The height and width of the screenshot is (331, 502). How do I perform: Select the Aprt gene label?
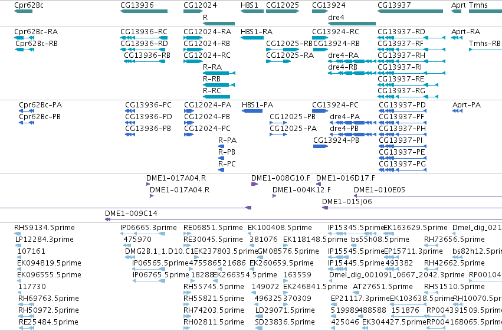[x=458, y=5]
